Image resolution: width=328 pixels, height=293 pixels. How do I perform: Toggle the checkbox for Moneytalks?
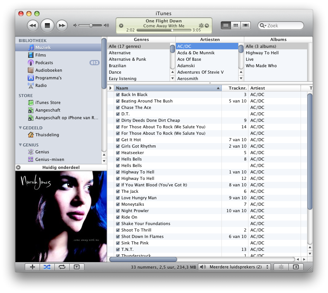pos(118,205)
